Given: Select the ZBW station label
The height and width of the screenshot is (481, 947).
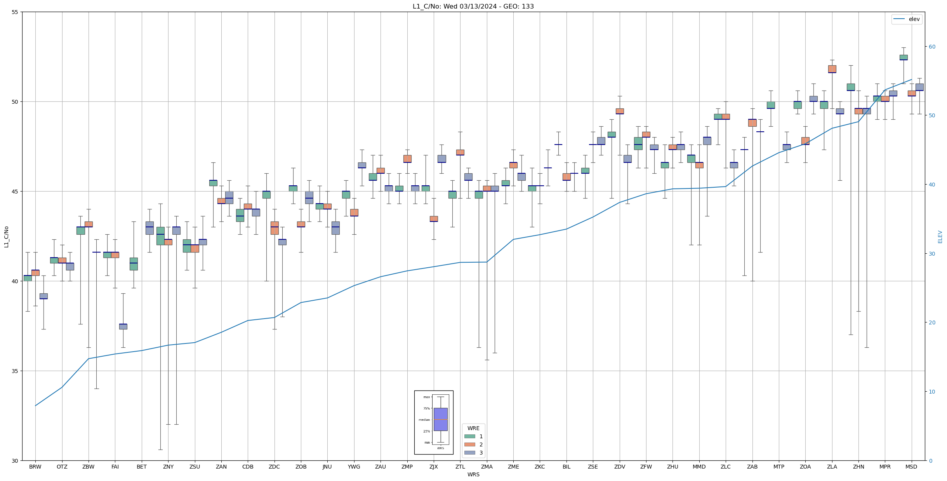Looking at the screenshot, I should tap(89, 467).
